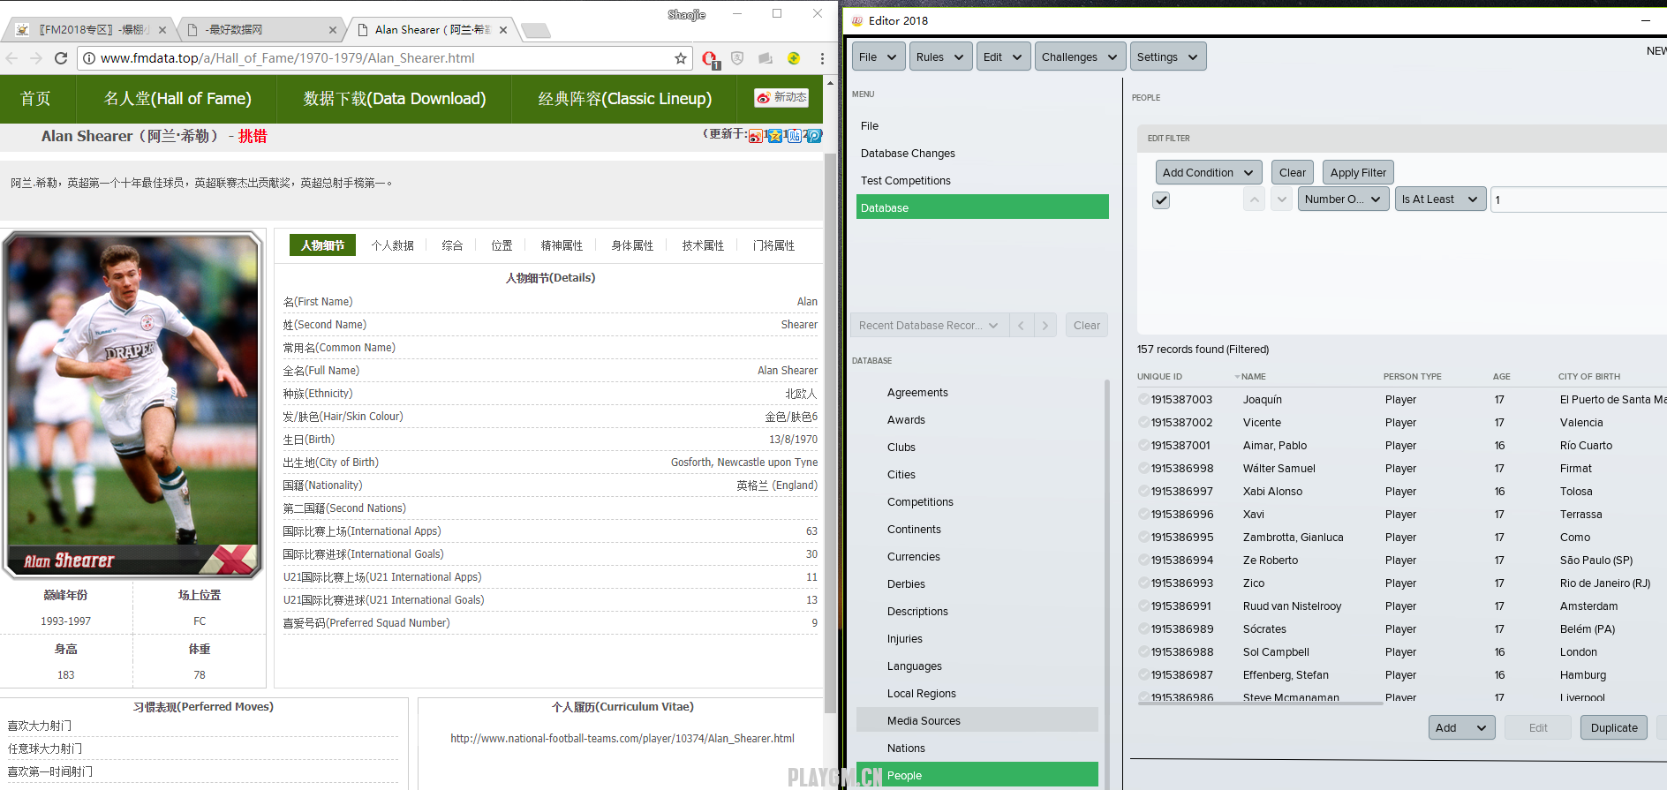Open the Edit dropdown menu
Image resolution: width=1667 pixels, height=790 pixels.
[1003, 57]
